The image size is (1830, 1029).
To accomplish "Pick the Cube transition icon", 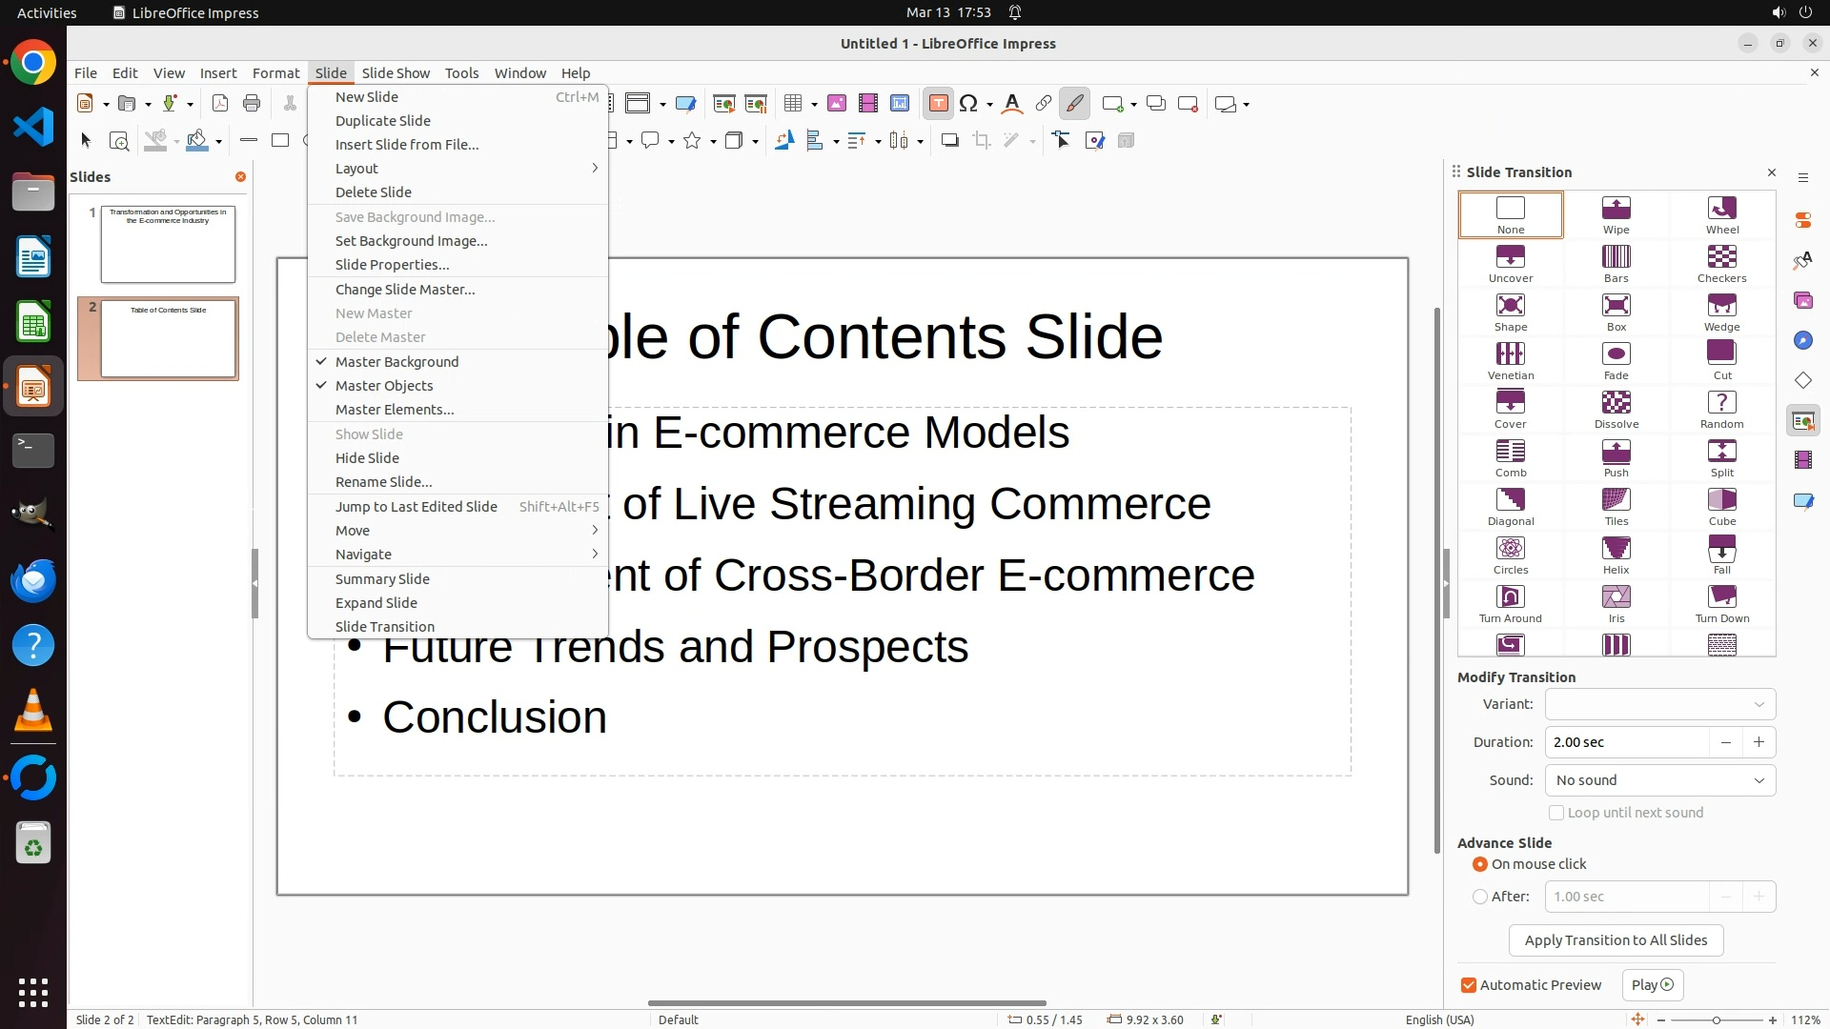I will pyautogui.click(x=1721, y=506).
